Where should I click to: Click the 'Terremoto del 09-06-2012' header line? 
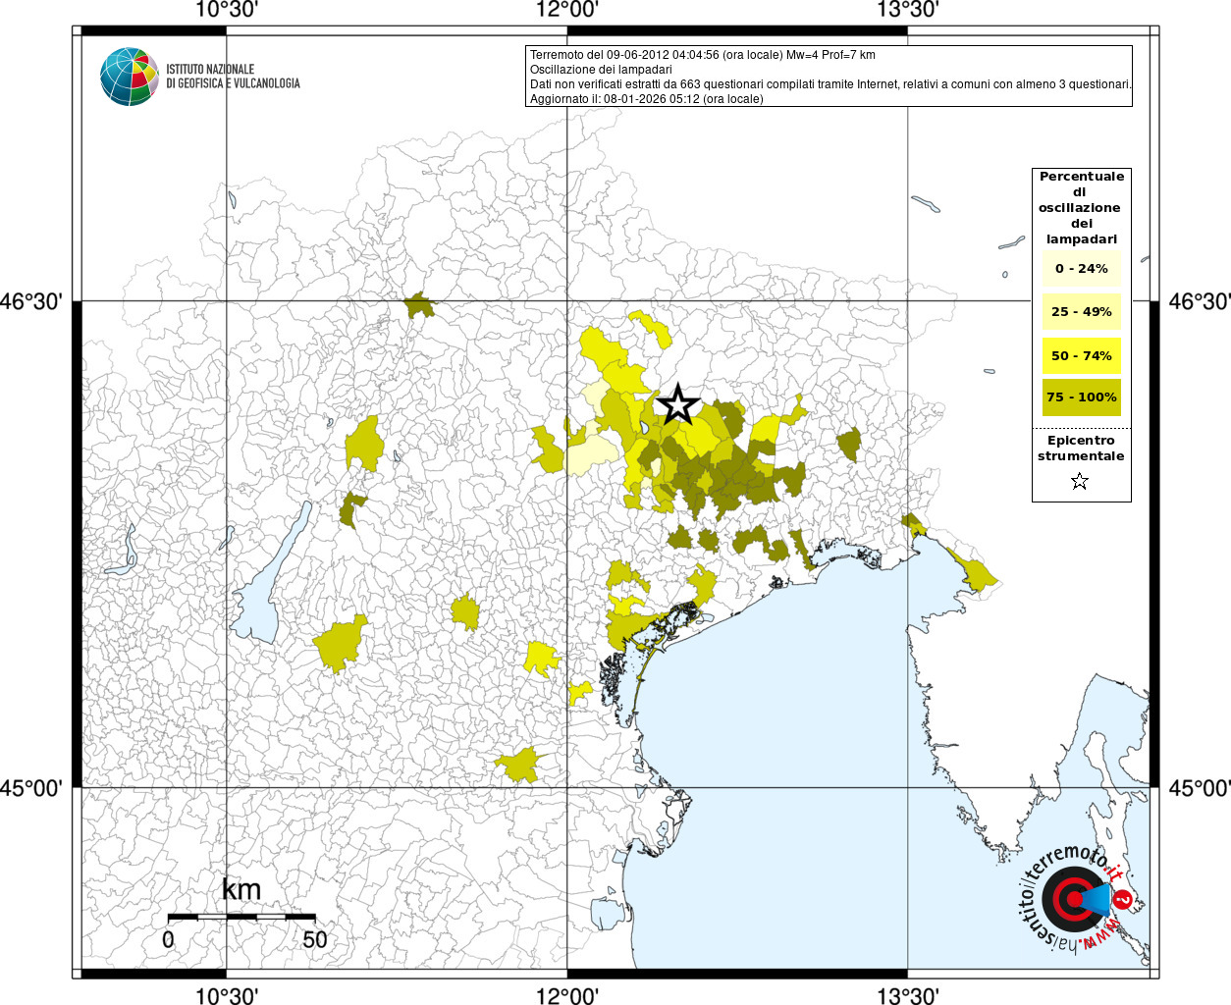pyautogui.click(x=703, y=55)
